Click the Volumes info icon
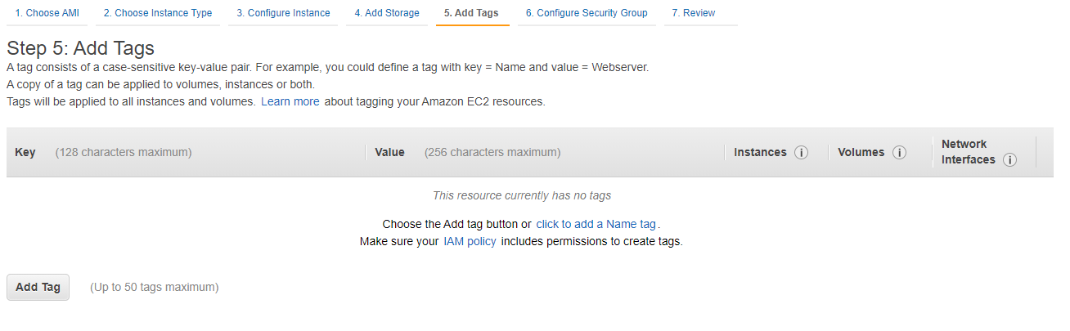The height and width of the screenshot is (331, 1070). pos(899,153)
